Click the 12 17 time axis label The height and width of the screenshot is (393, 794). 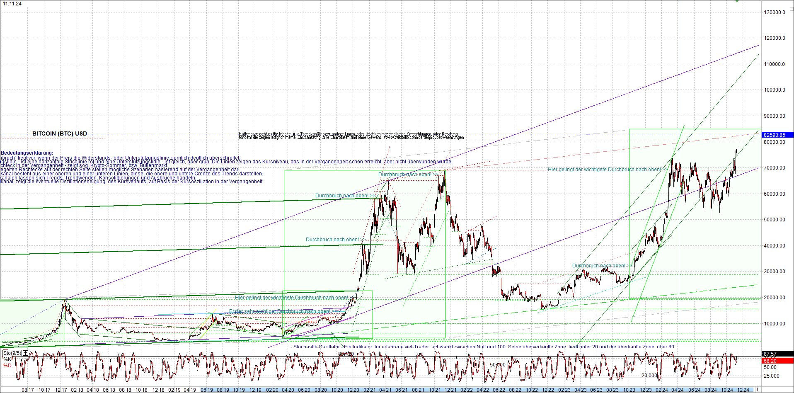click(61, 390)
